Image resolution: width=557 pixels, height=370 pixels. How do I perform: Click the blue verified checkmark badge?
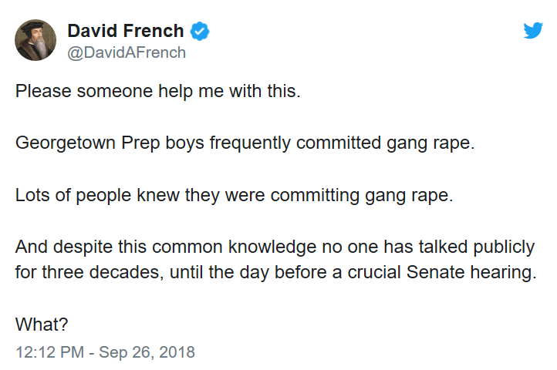(x=201, y=32)
